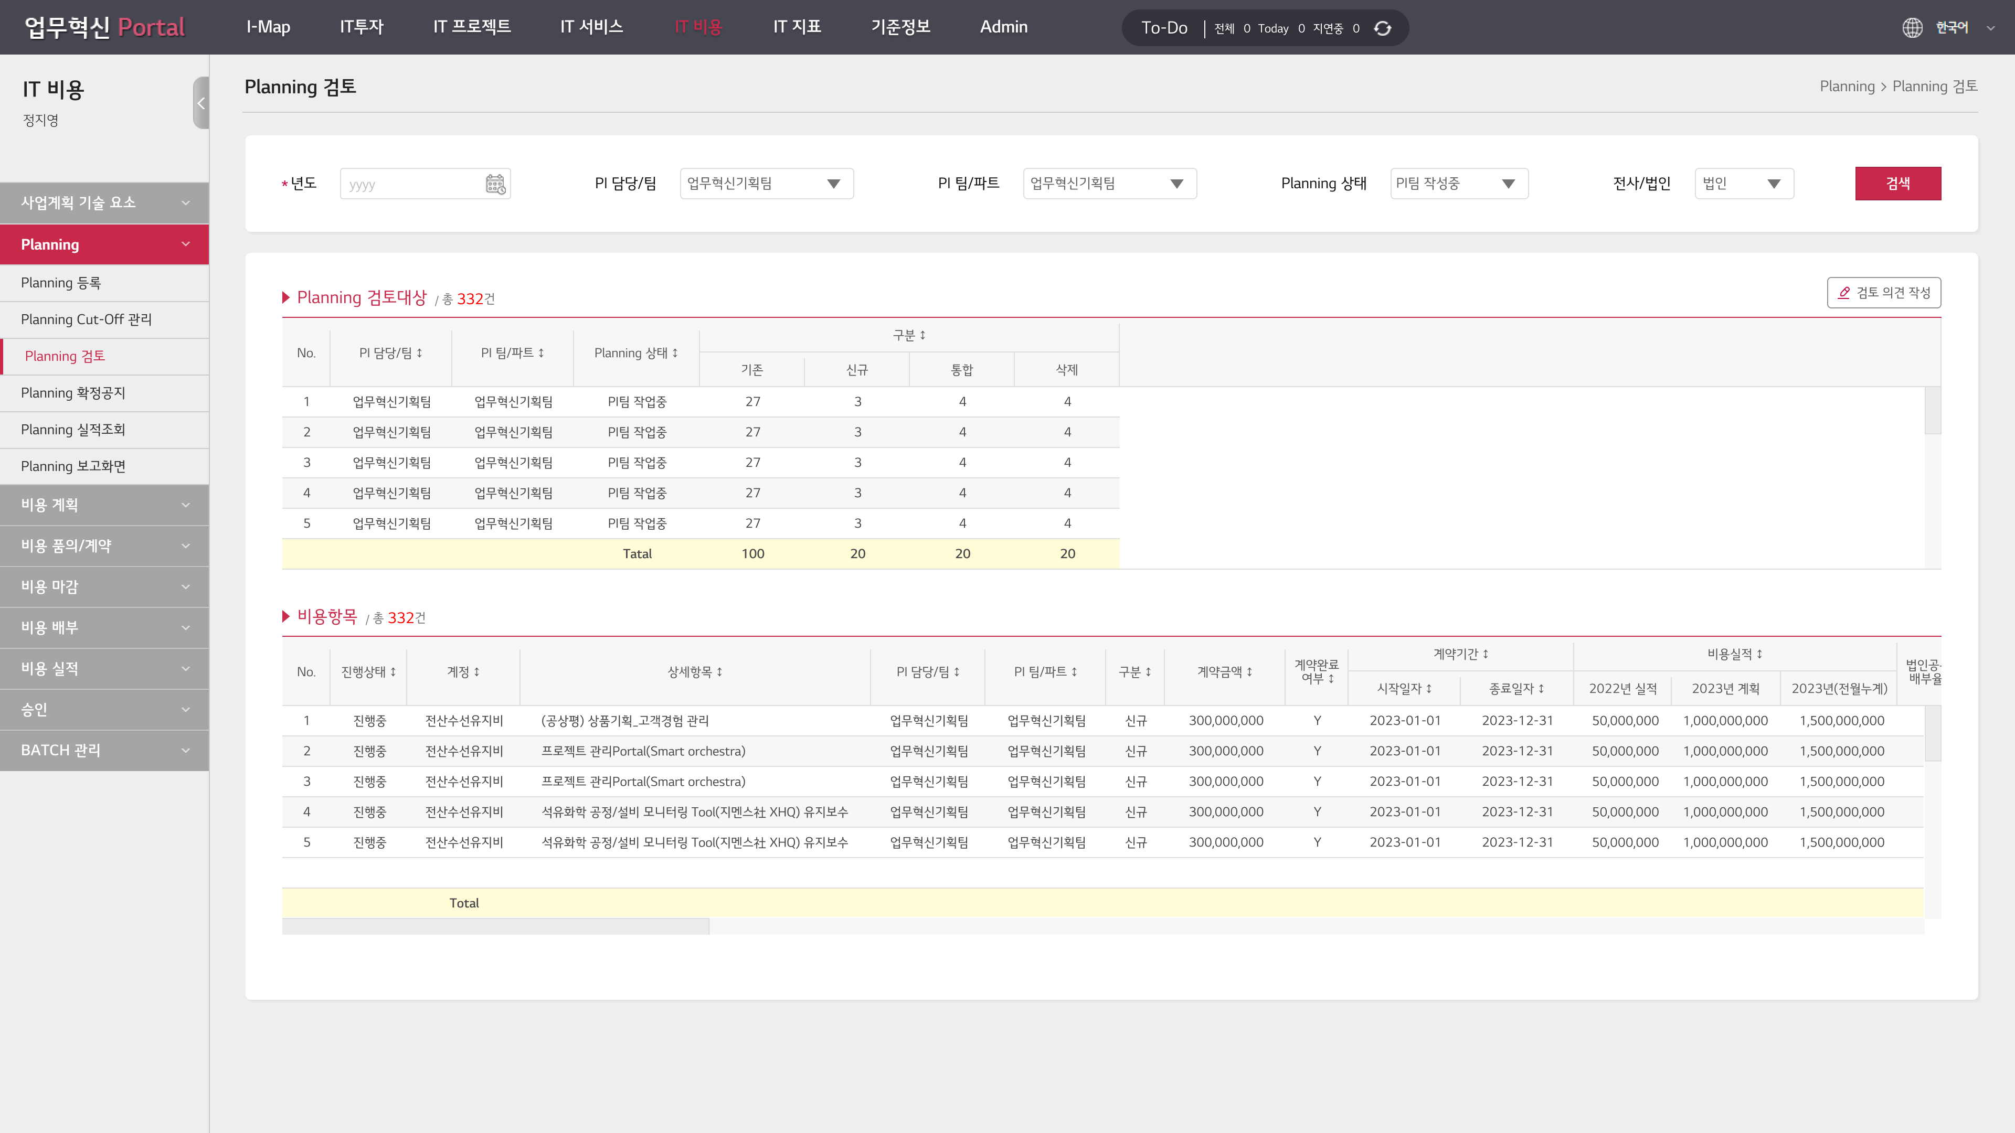Expand 사업계획 기술 요소 sidebar group
The height and width of the screenshot is (1133, 2015).
click(x=105, y=204)
